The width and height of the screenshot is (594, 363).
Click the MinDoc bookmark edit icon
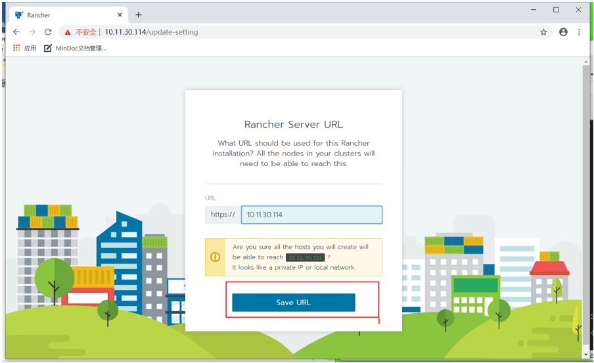tap(48, 48)
